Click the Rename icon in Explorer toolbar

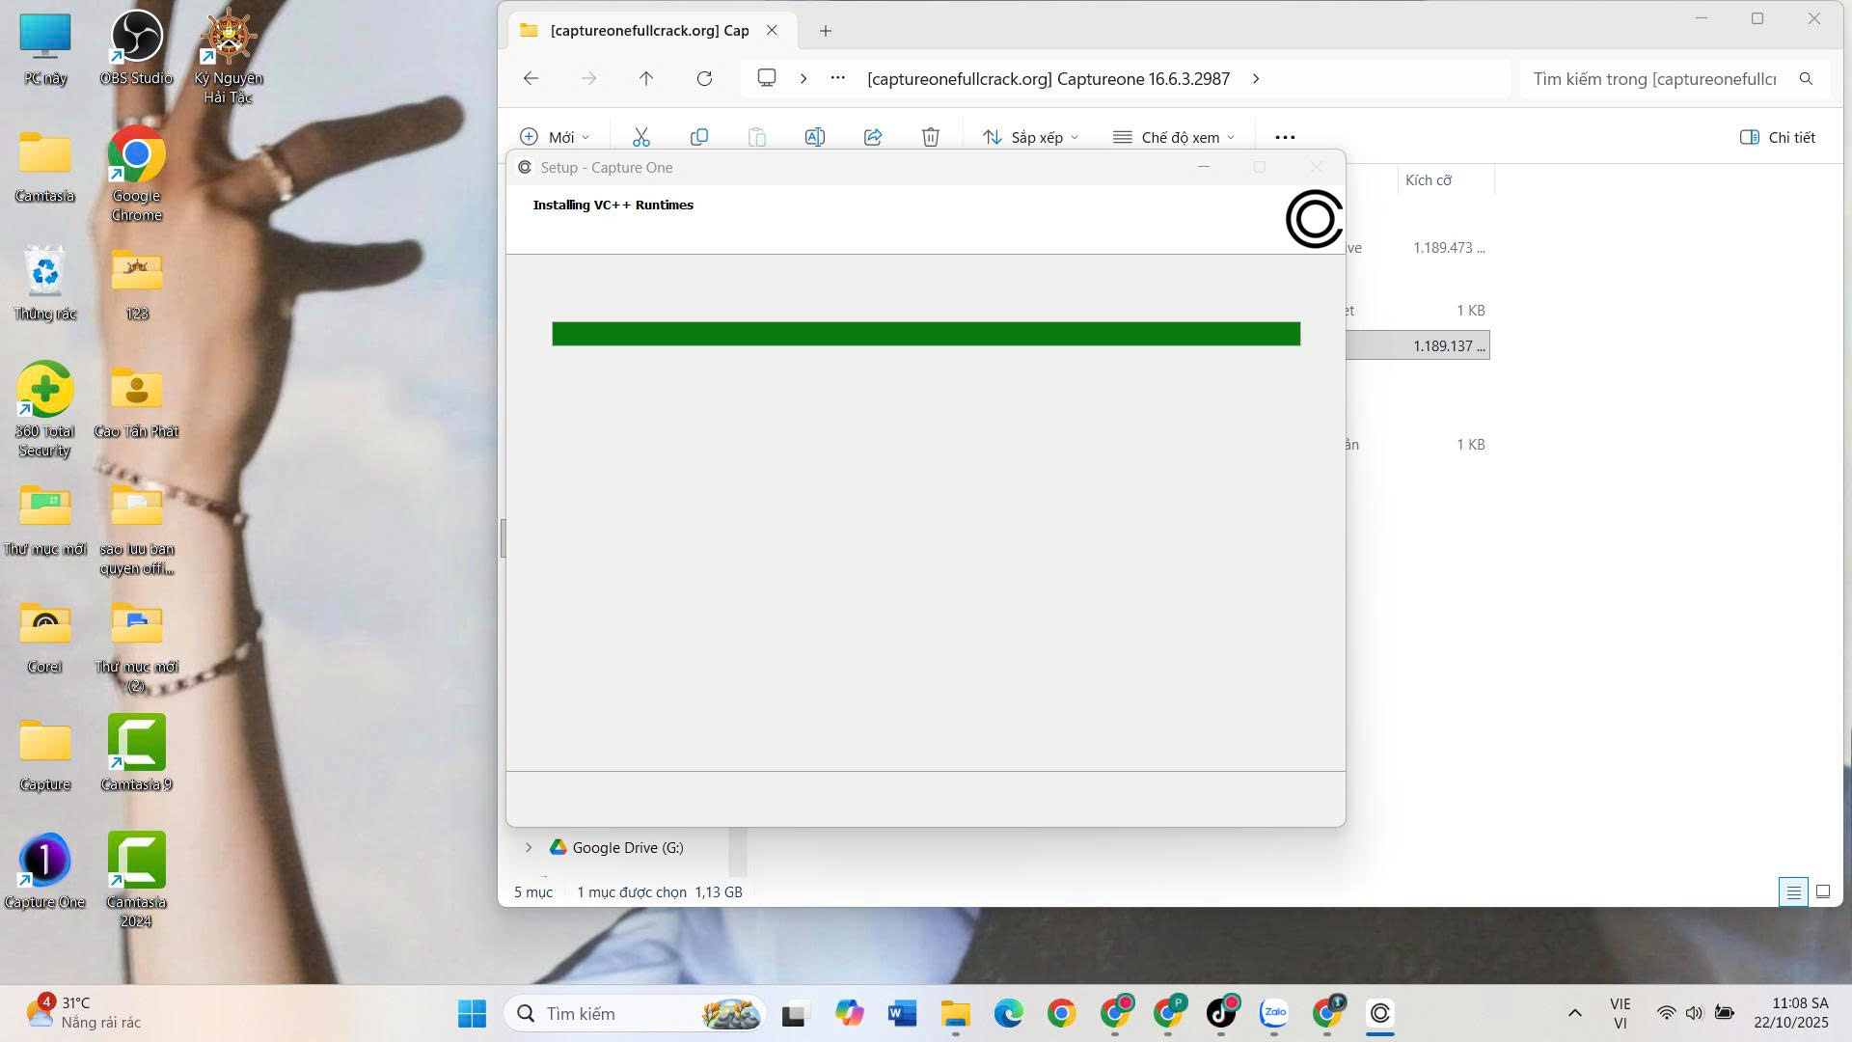point(814,137)
